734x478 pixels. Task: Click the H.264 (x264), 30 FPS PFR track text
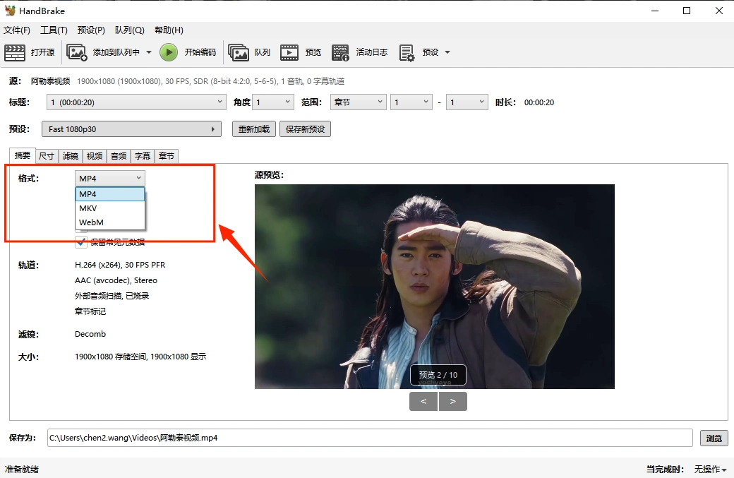click(120, 265)
